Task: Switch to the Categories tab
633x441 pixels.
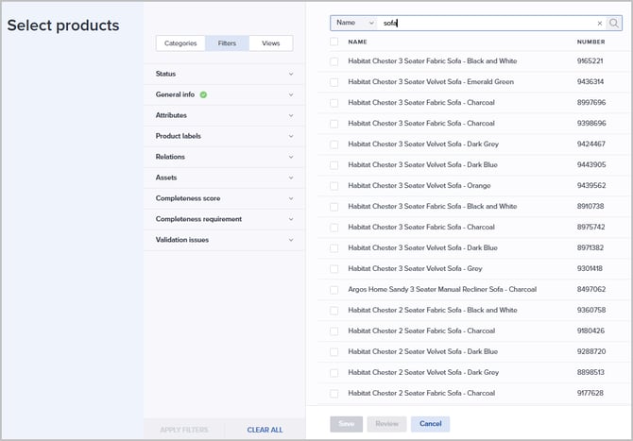Action: click(x=180, y=43)
